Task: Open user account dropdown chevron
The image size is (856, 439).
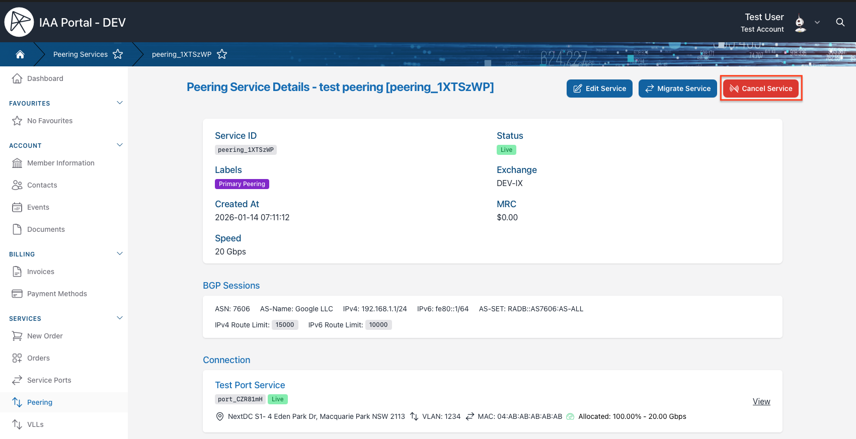Action: pos(817,23)
